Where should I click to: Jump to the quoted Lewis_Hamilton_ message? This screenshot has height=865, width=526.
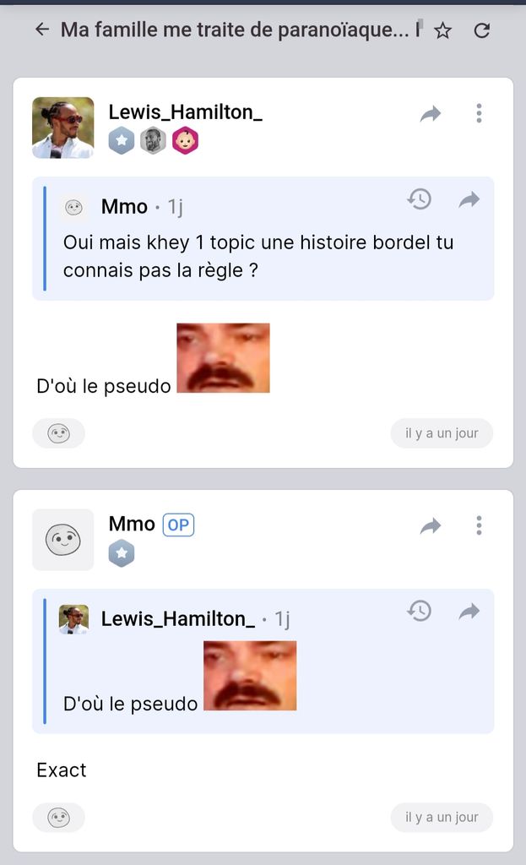coord(469,611)
